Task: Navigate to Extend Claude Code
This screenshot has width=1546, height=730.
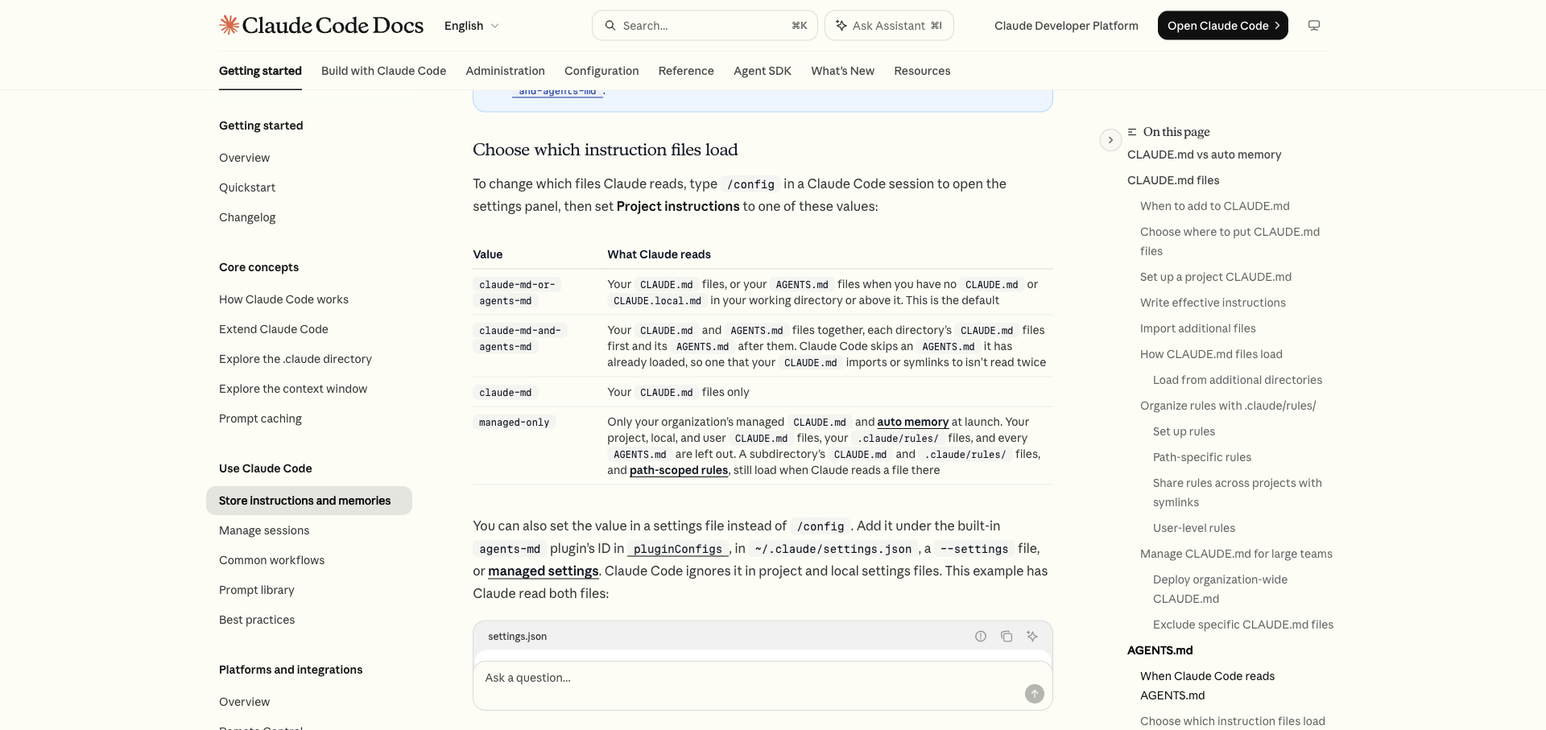Action: (x=274, y=329)
